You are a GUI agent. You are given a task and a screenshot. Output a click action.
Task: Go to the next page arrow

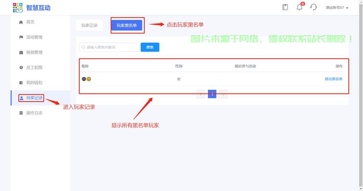224,94
